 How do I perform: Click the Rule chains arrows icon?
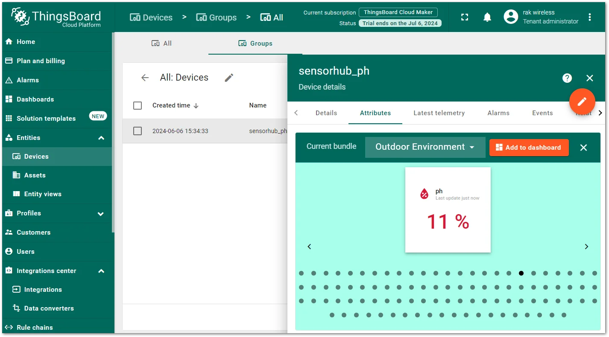click(x=9, y=328)
